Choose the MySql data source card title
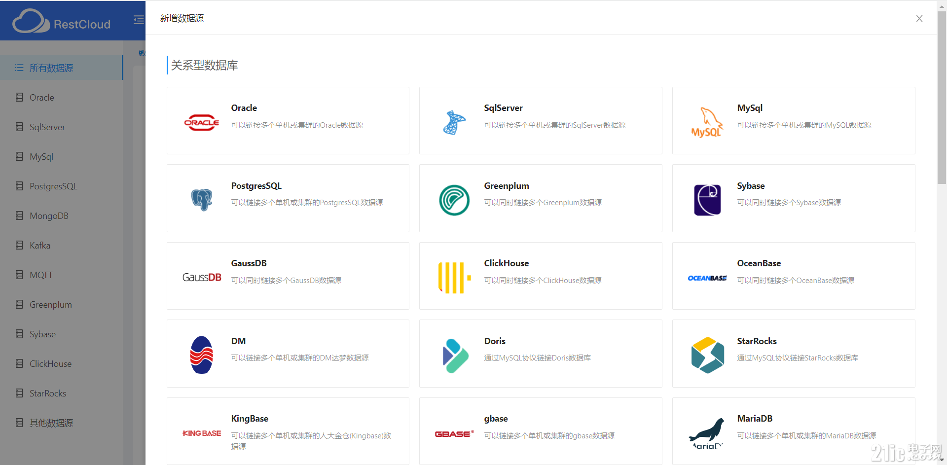The height and width of the screenshot is (465, 947). tap(750, 108)
